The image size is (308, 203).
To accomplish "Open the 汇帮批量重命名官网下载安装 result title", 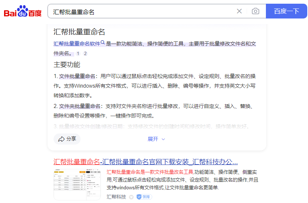I will point(146,162).
